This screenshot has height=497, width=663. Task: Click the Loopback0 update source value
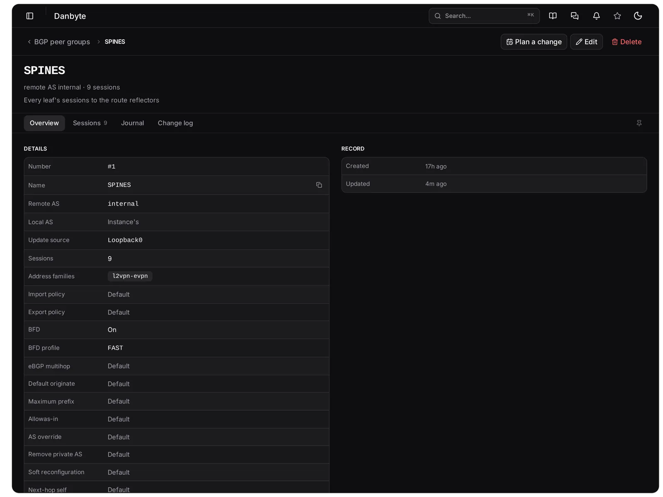coord(125,240)
